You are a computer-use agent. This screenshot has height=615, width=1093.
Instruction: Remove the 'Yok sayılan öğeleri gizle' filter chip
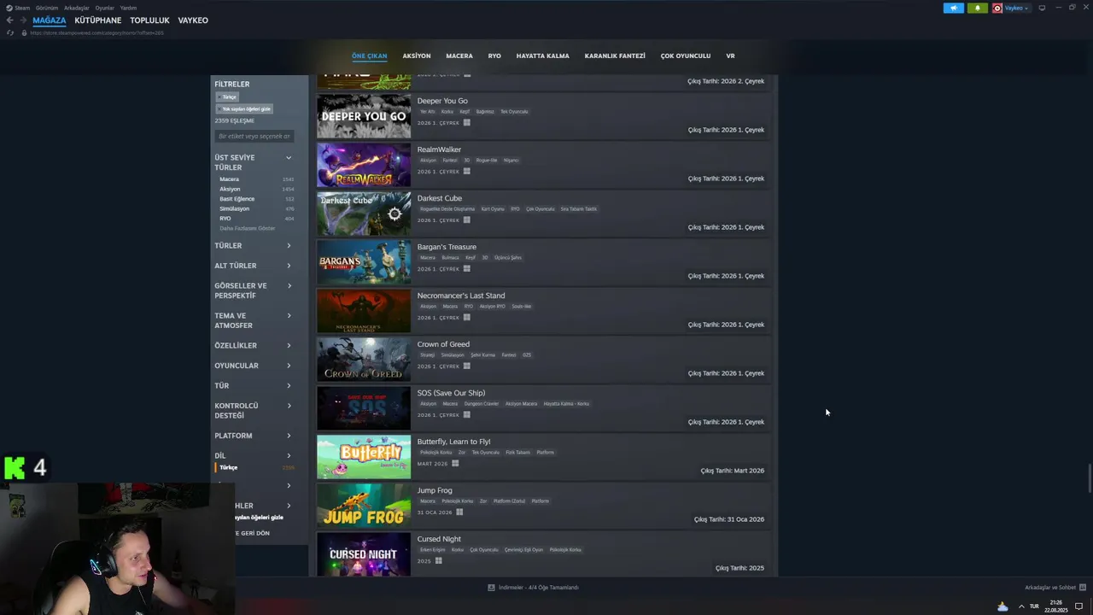pos(244,109)
